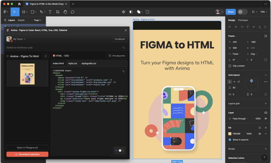Switch to the Prototype tab
This screenshot has height=163, width=271.
pyautogui.click(x=243, y=20)
